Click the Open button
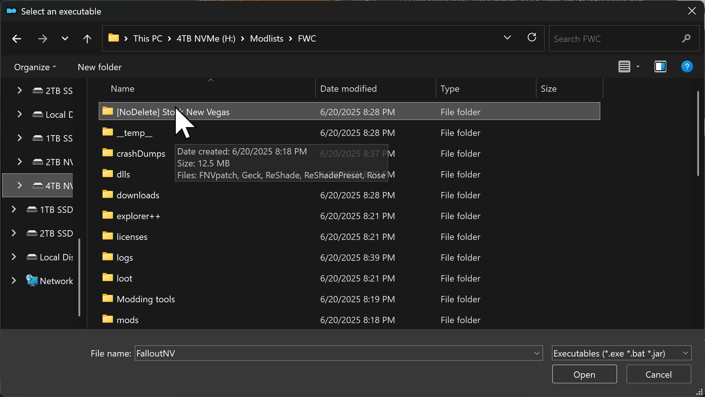705x397 pixels. (x=584, y=374)
